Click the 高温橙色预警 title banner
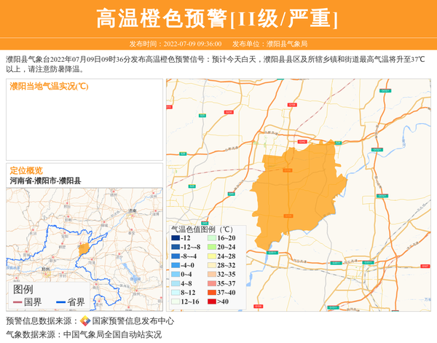Screen dimensions: 437x343 click(x=218, y=18)
